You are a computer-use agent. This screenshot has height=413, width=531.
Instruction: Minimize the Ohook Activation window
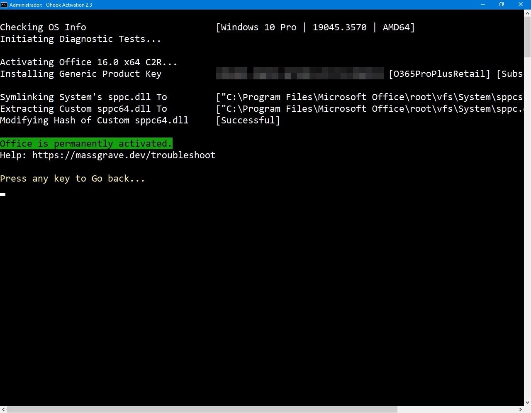pyautogui.click(x=482, y=5)
